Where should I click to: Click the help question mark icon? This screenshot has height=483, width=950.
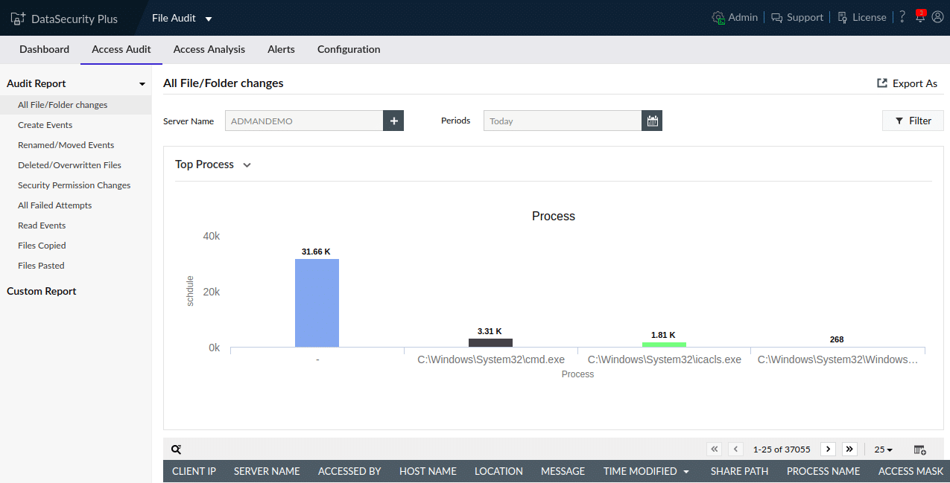pos(902,17)
